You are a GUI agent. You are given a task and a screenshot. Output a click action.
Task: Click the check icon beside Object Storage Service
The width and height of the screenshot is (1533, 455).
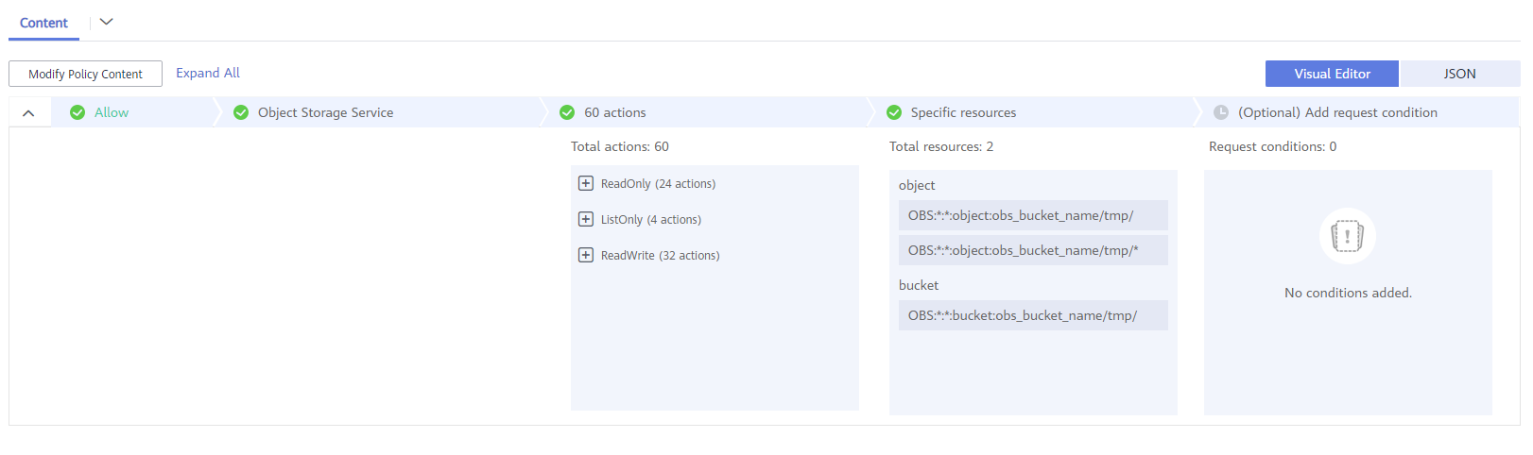(241, 112)
